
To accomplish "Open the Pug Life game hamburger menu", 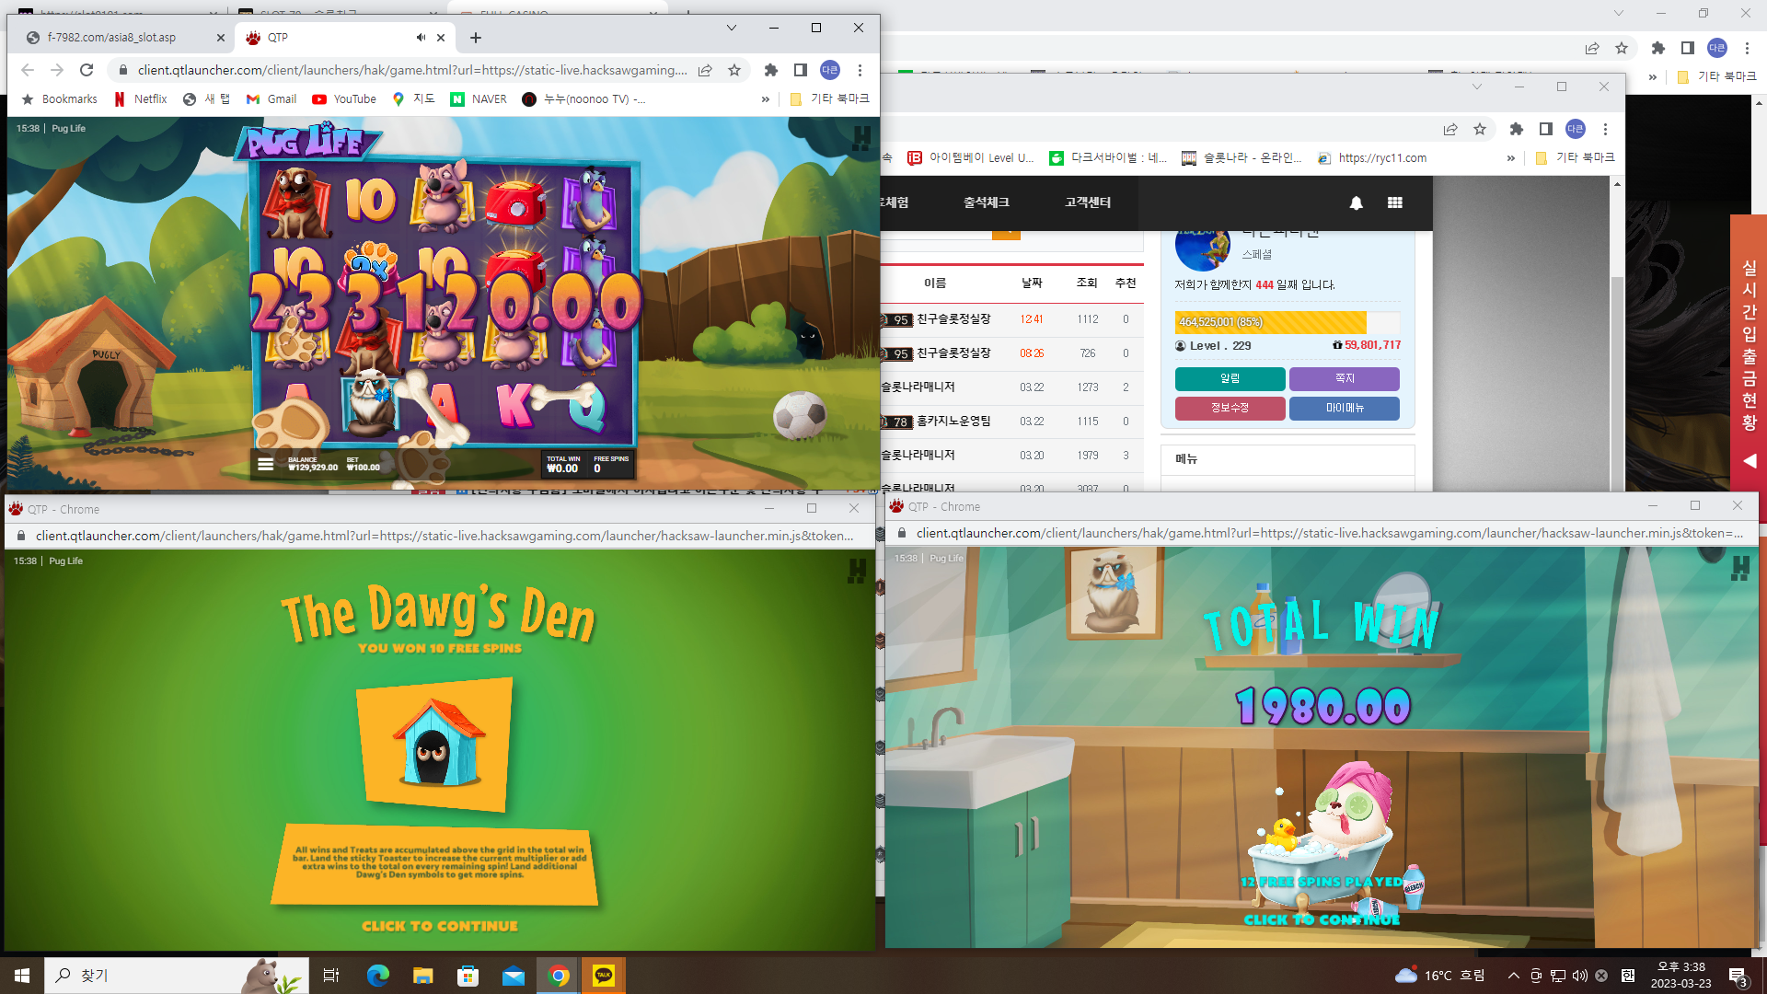I will [x=265, y=464].
